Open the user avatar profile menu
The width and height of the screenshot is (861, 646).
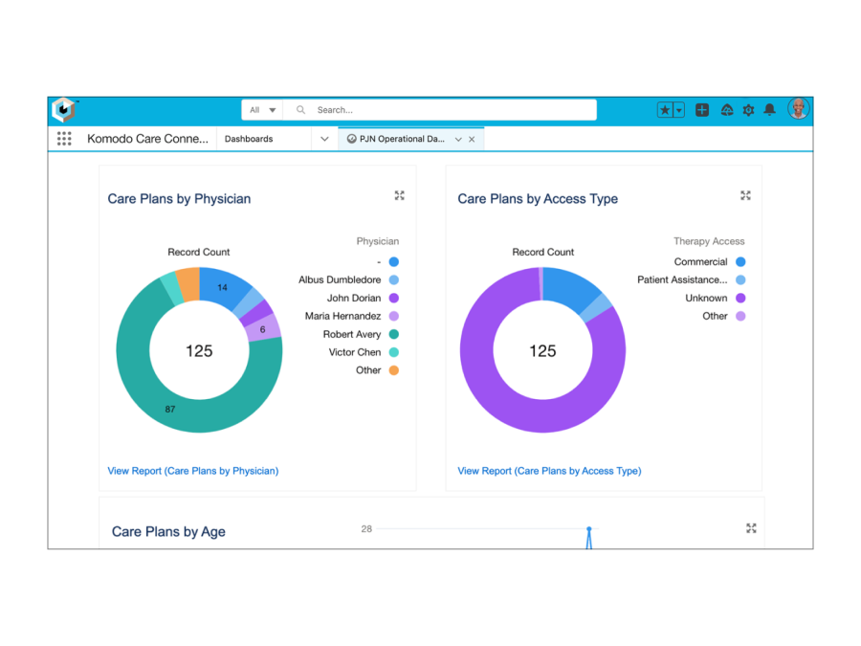click(799, 109)
